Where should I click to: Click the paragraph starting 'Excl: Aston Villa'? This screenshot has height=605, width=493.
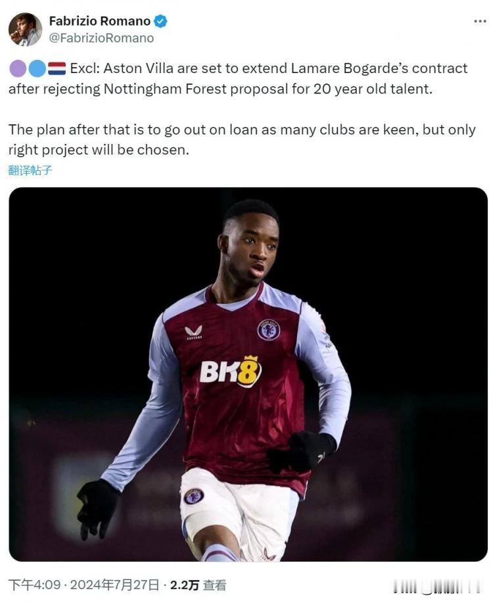[238, 79]
